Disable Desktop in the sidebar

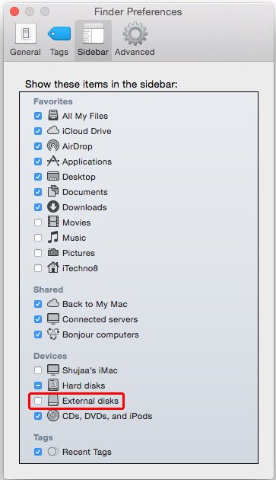[38, 177]
